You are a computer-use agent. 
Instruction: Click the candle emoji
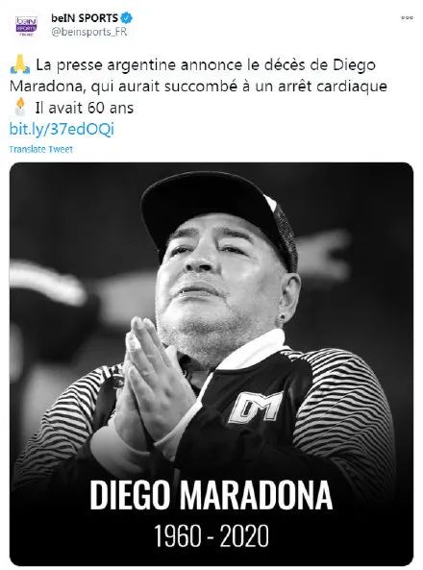pos(20,107)
